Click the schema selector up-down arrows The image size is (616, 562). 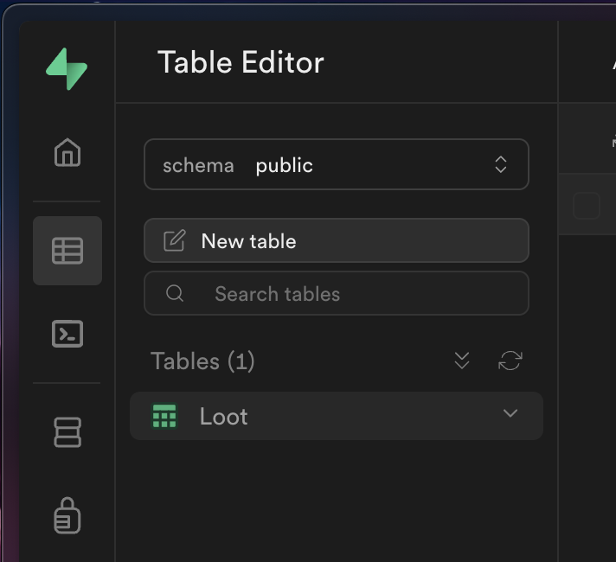point(501,164)
